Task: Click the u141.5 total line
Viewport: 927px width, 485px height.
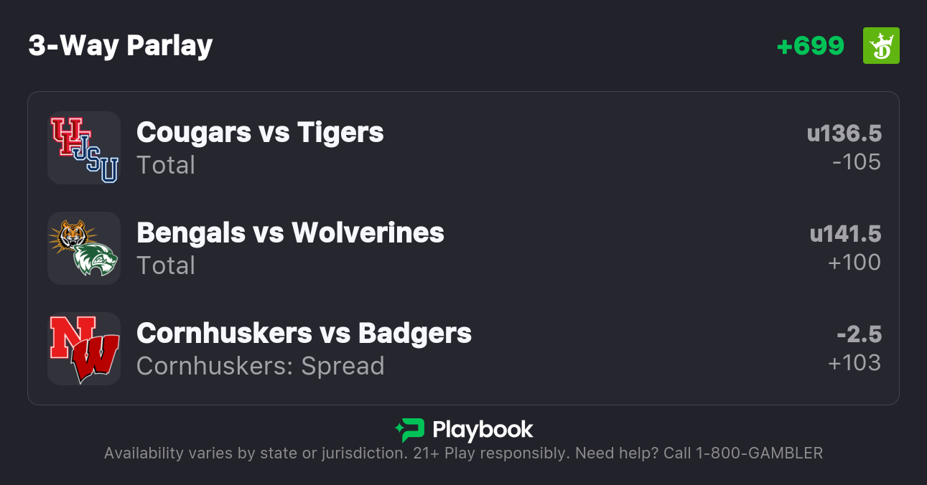Action: (x=845, y=234)
